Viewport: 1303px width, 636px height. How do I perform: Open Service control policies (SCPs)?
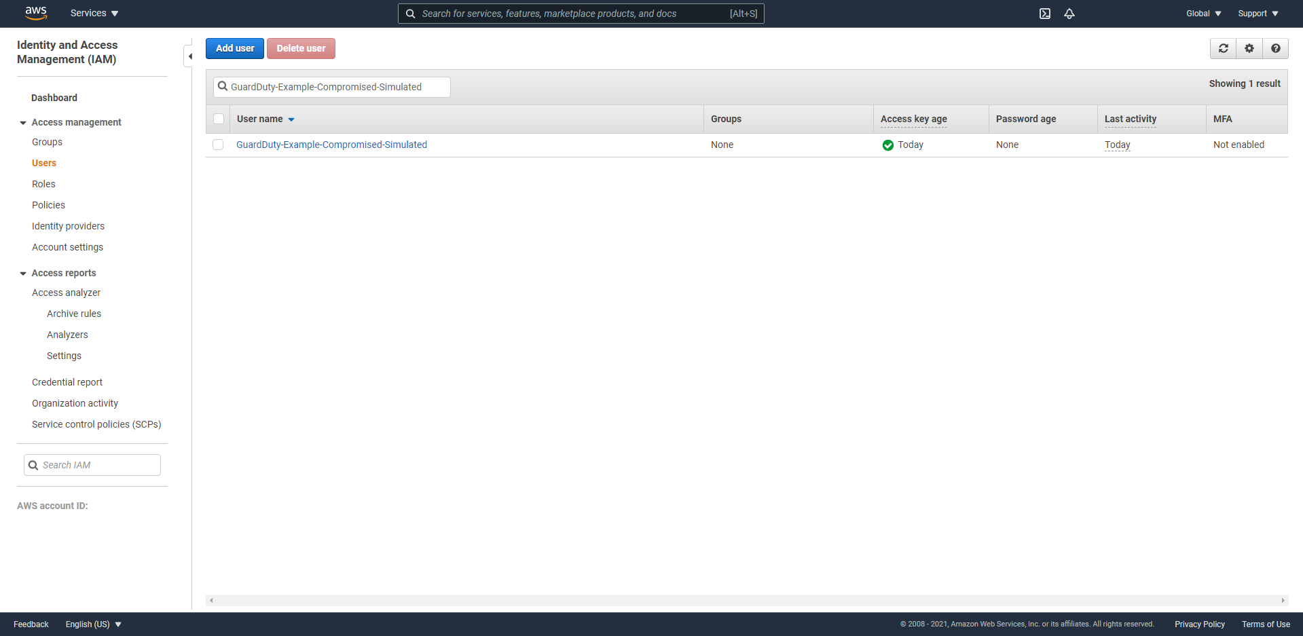(96, 424)
